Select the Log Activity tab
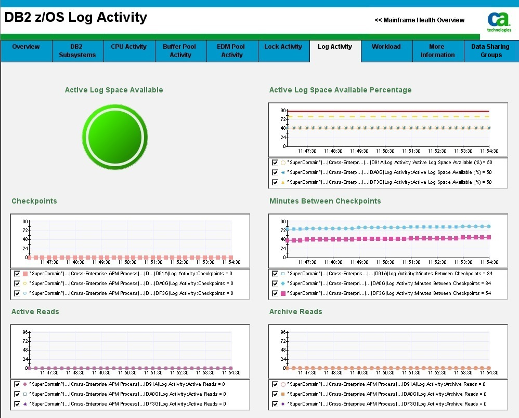This screenshot has width=519, height=418. [x=335, y=51]
